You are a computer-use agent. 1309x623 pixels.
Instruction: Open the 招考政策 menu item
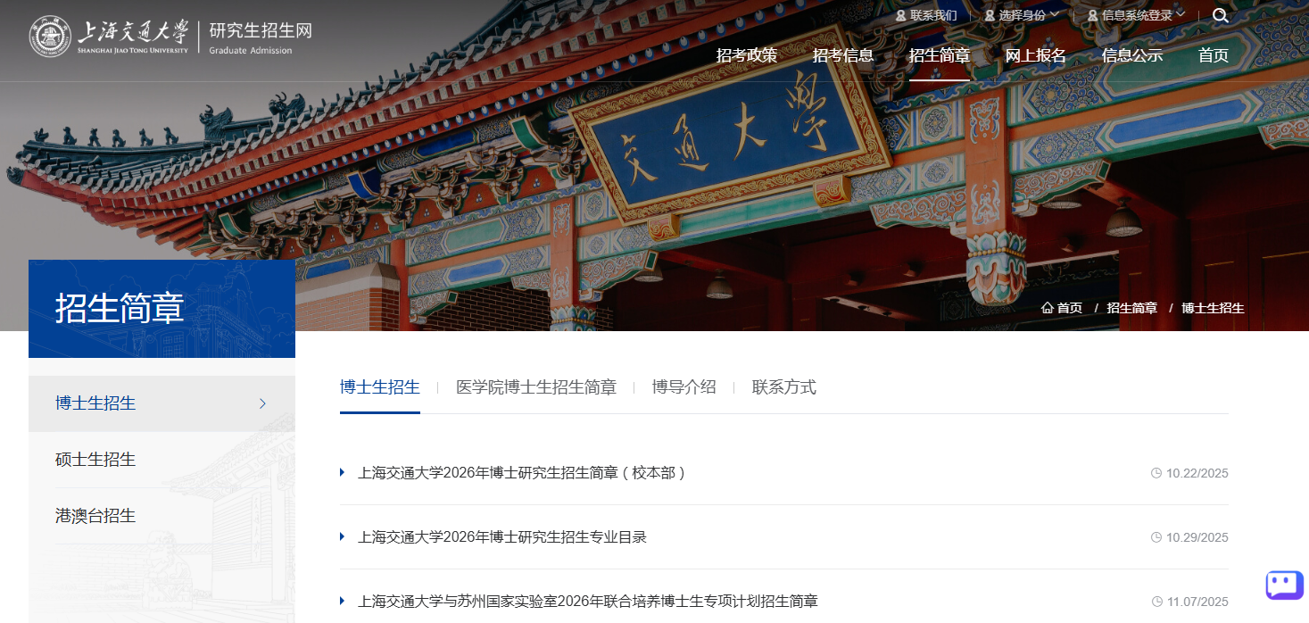[747, 55]
